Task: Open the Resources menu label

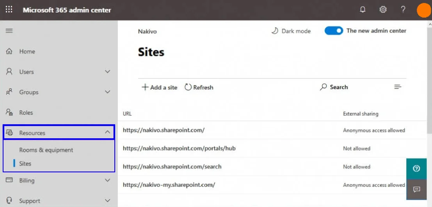Action: (32, 133)
